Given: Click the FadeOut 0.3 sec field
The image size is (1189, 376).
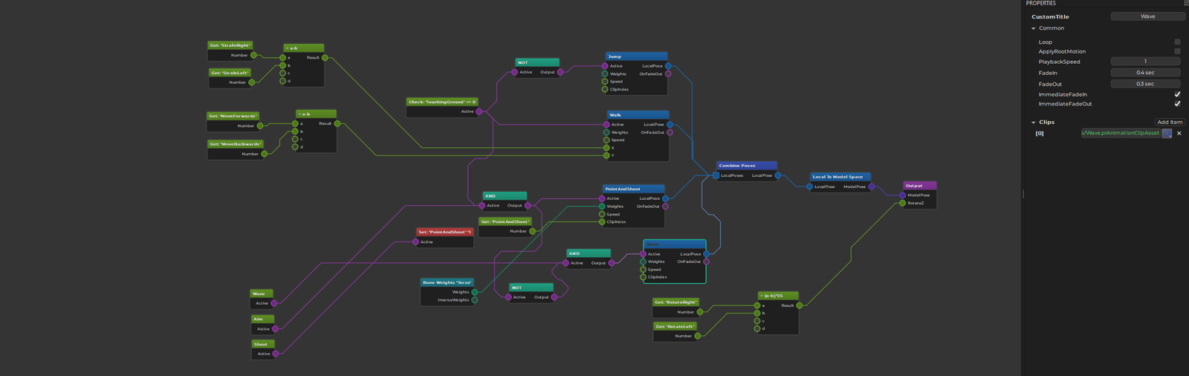Looking at the screenshot, I should (1145, 84).
